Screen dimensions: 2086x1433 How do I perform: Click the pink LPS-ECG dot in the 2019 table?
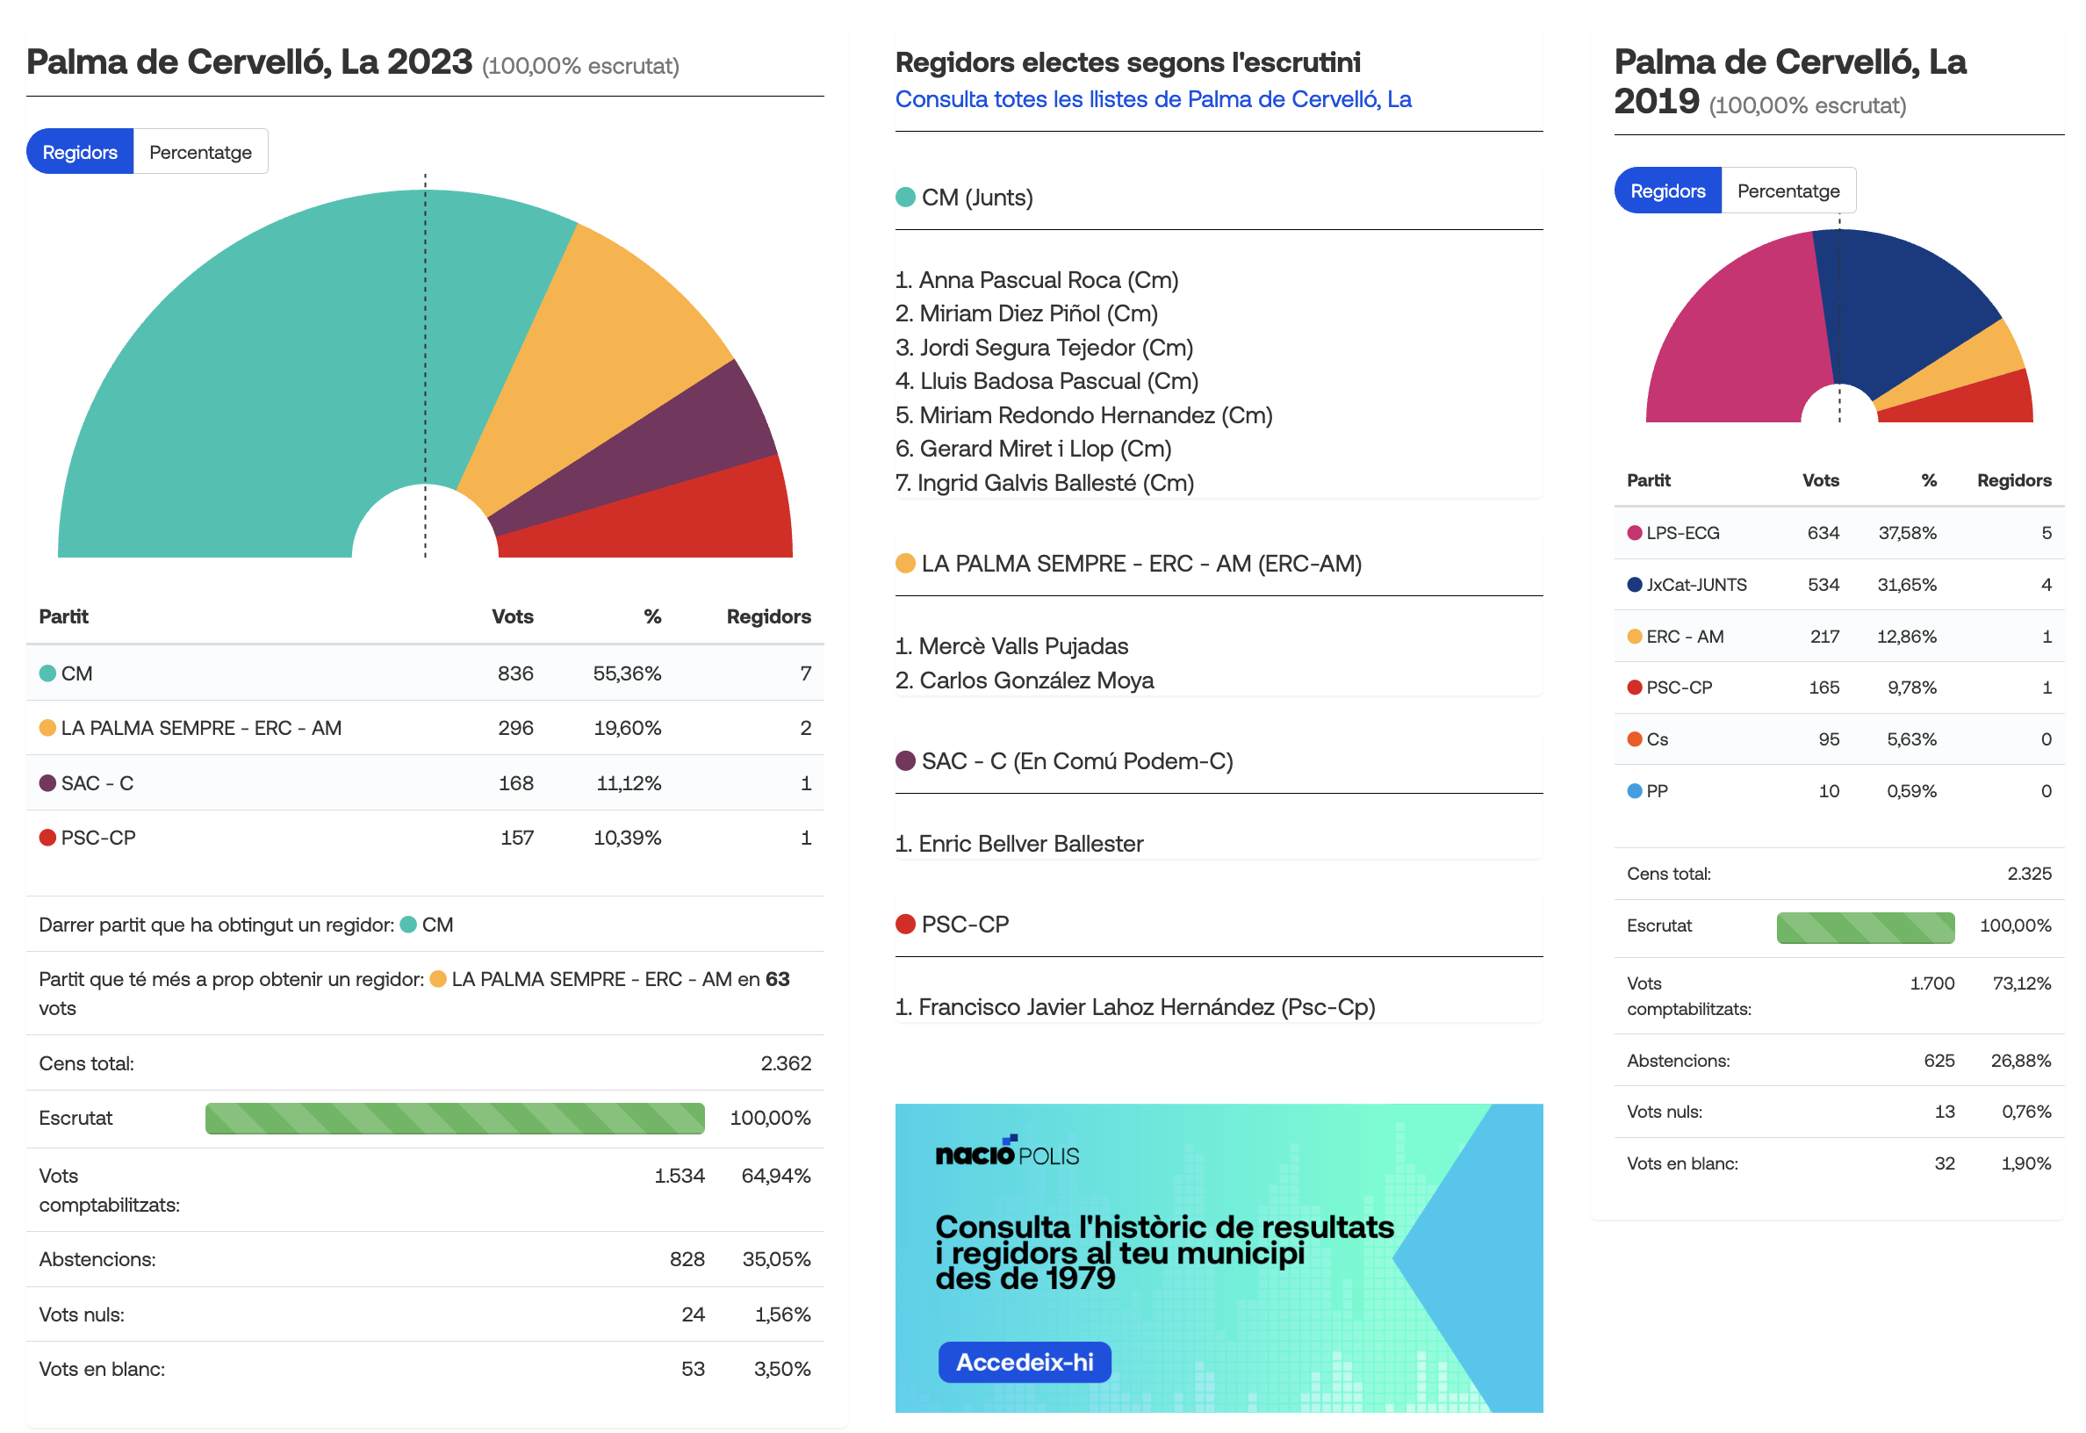pos(1635,533)
